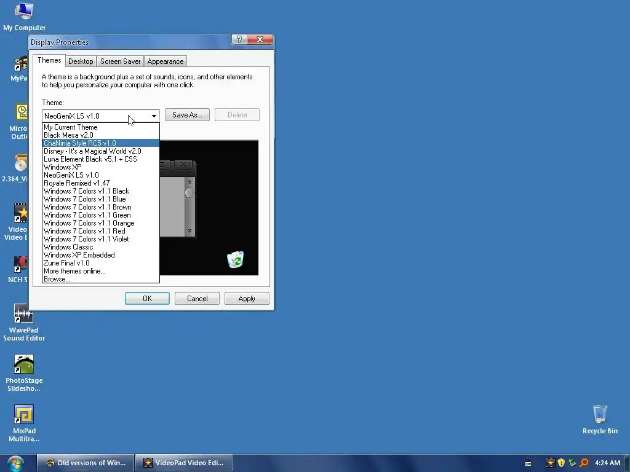Screen dimensions: 630x472
Task: Select Windows 7 Colors v1.1 Green
Action: (x=101, y=215)
